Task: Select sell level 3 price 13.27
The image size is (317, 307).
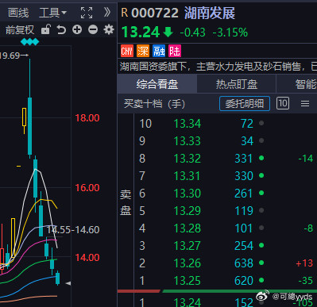Action: [x=187, y=246]
